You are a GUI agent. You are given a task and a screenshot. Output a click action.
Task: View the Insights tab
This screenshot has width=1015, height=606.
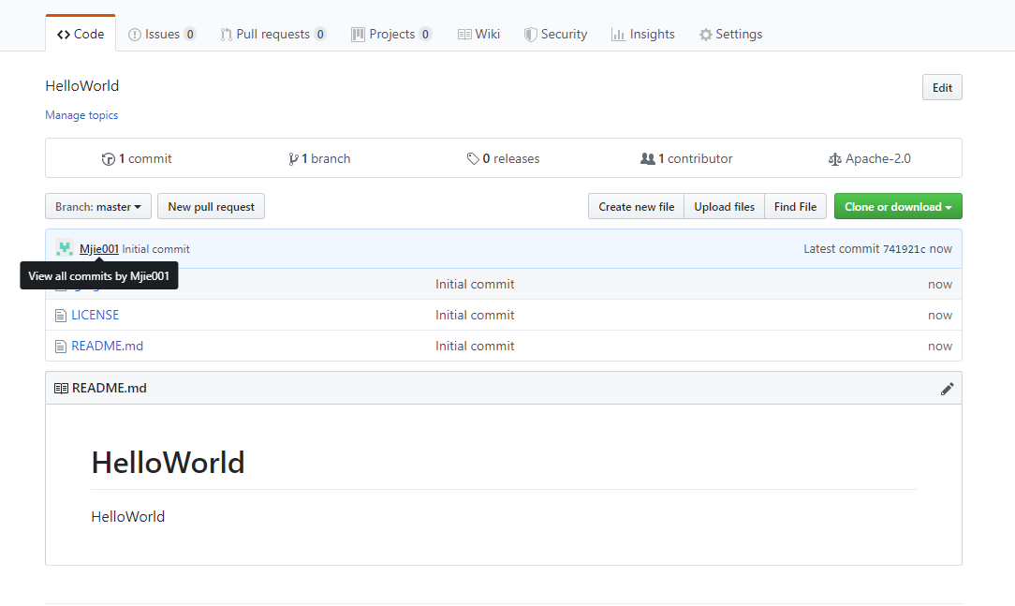pos(642,34)
